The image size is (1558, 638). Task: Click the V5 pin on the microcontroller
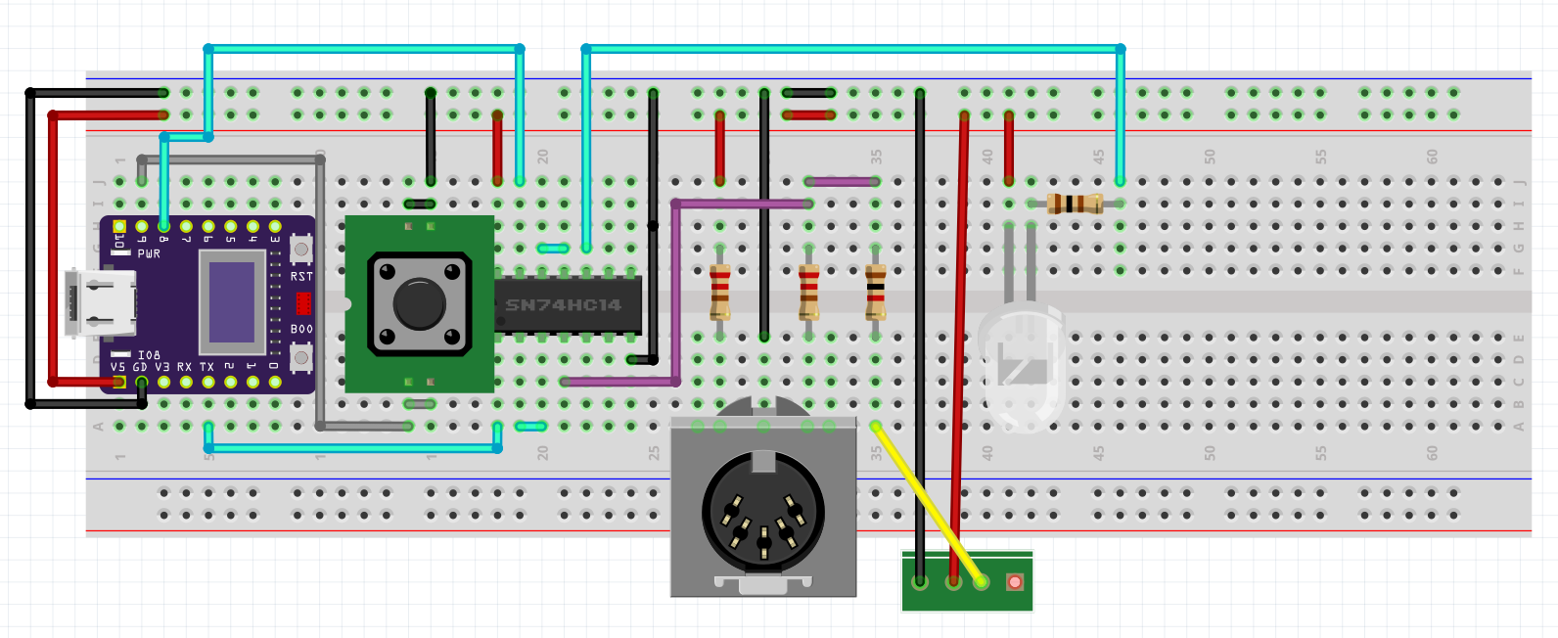119,381
